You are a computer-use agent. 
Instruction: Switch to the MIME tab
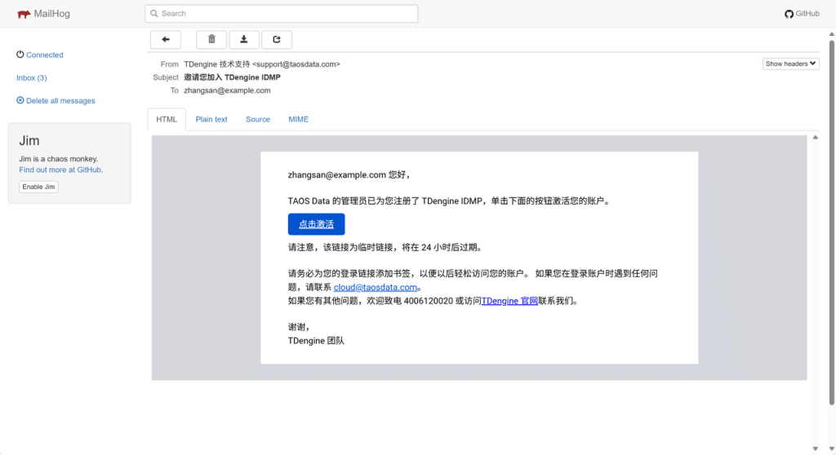pyautogui.click(x=299, y=119)
